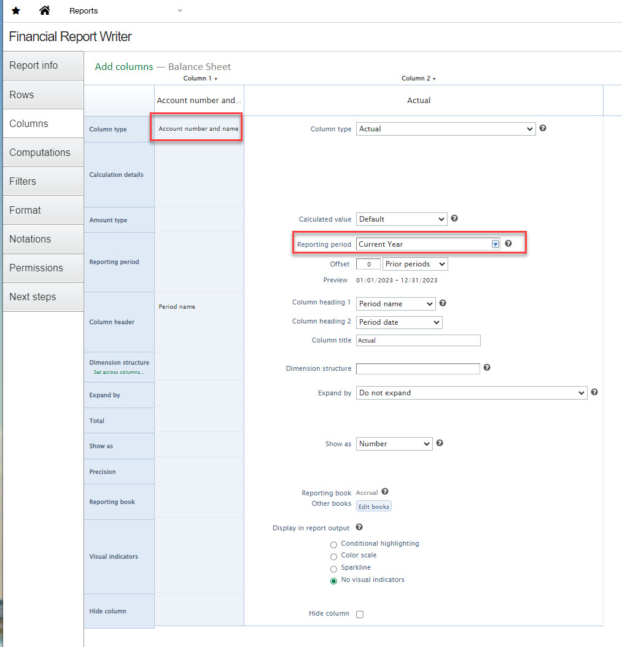Switch to the Computations tab
622x647 pixels.
pyautogui.click(x=40, y=152)
